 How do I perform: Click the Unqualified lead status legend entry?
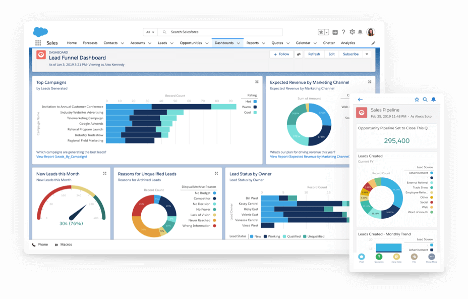(314, 236)
